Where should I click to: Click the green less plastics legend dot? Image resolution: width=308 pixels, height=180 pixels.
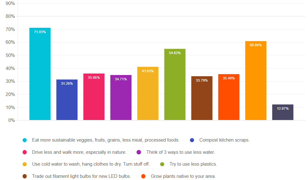pyautogui.click(x=162, y=164)
